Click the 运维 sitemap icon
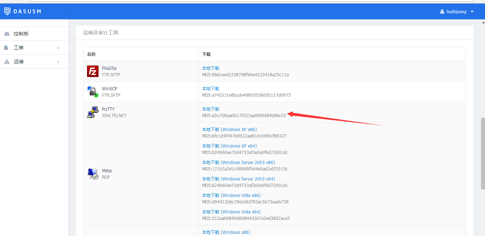Image resolution: width=485 pixels, height=236 pixels. [7, 62]
